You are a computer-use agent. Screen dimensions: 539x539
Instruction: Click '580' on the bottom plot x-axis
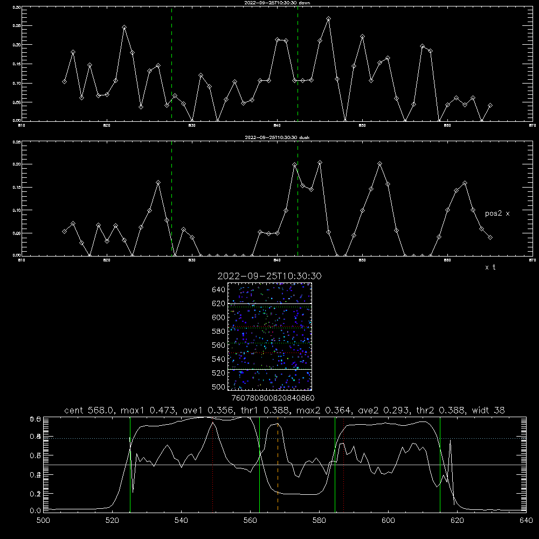319,521
